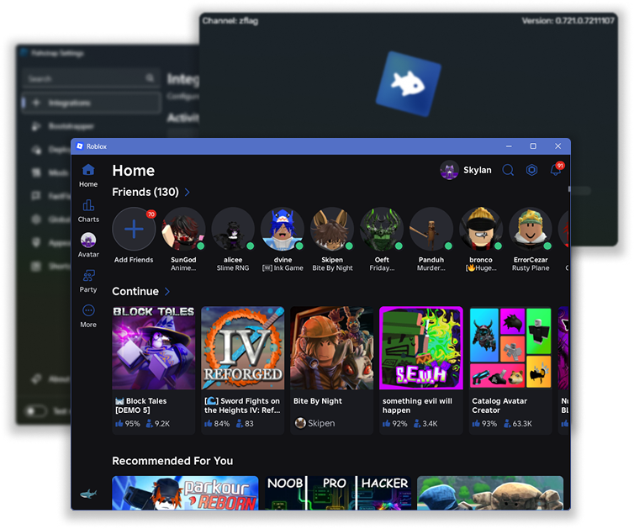Image resolution: width=634 pixels, height=529 pixels.
Task: Open Panduh's friend avatar
Action: [x=431, y=229]
